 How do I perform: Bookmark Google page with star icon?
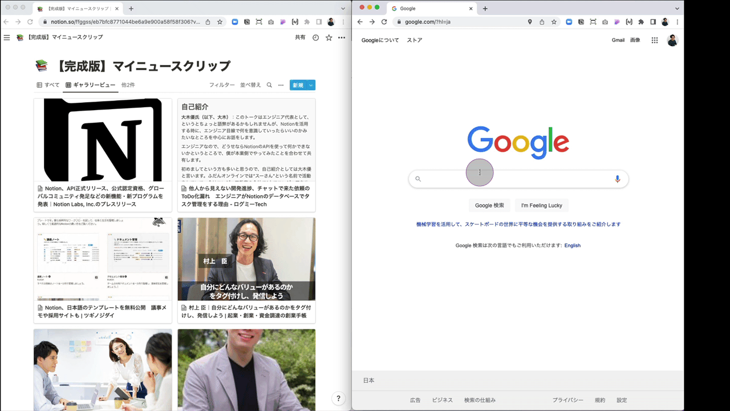pos(553,22)
